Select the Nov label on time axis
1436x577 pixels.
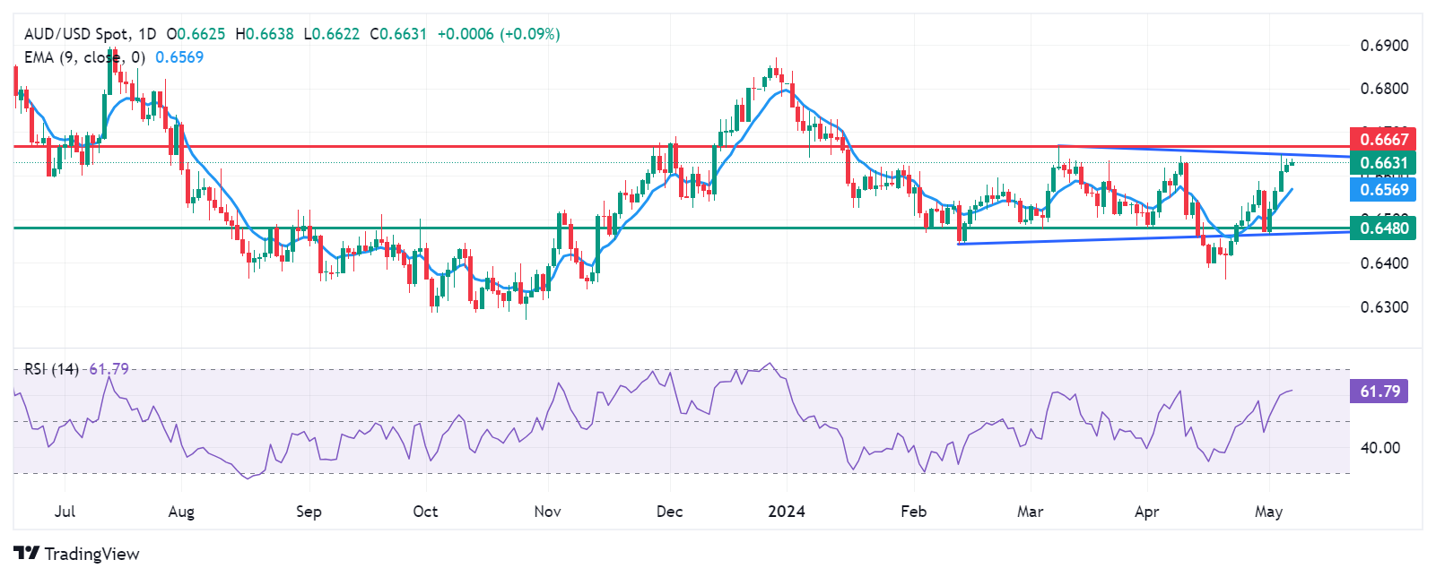[547, 512]
